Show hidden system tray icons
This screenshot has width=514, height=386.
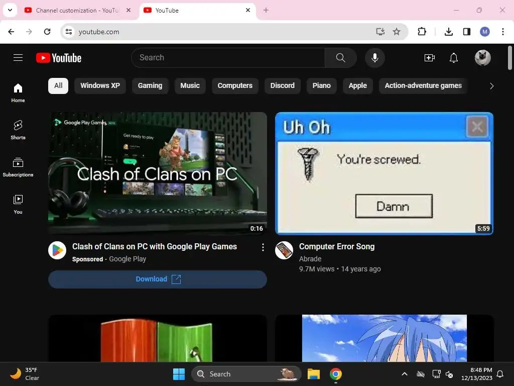(405, 374)
